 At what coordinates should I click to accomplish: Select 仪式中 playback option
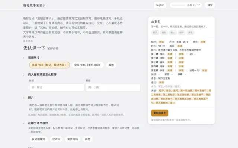(x=56, y=139)
